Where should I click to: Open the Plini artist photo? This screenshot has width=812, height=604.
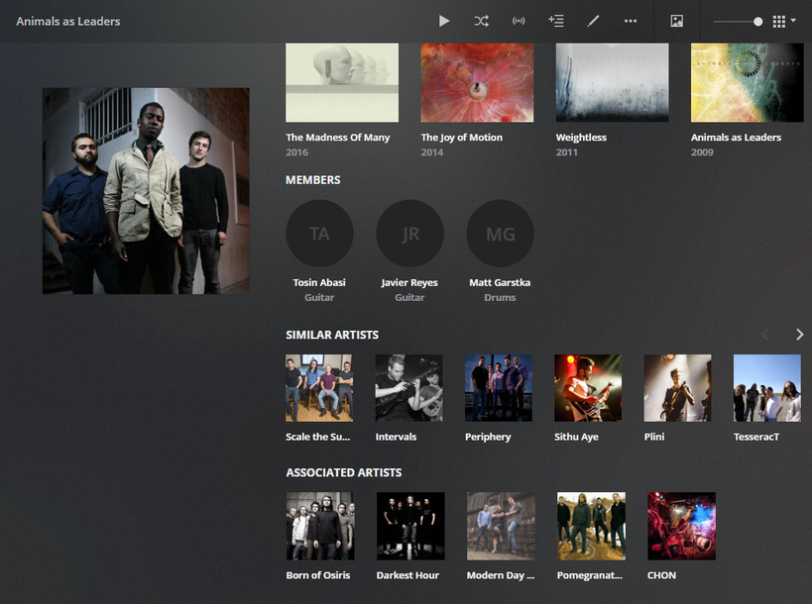coord(677,388)
